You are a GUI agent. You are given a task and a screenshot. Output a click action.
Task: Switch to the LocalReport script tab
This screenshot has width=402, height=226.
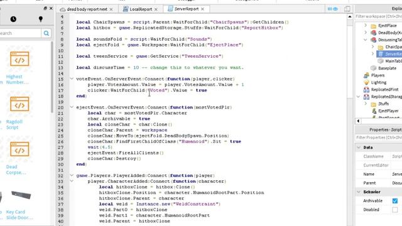(141, 9)
